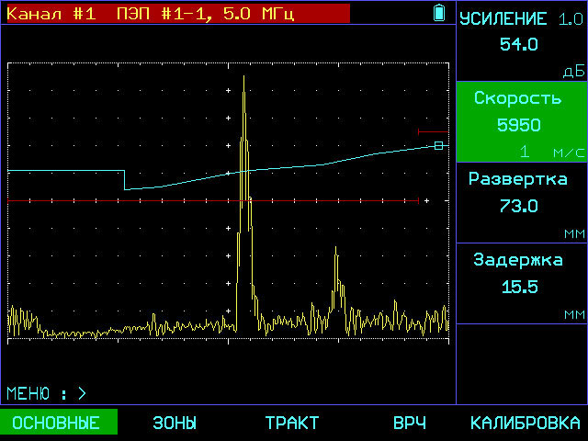Click the square marker on cyan TCG curve
This screenshot has height=441, width=588.
tap(438, 146)
